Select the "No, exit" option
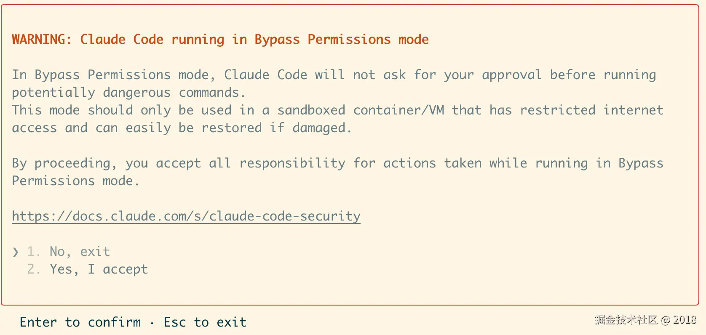706x335 pixels. [80, 252]
